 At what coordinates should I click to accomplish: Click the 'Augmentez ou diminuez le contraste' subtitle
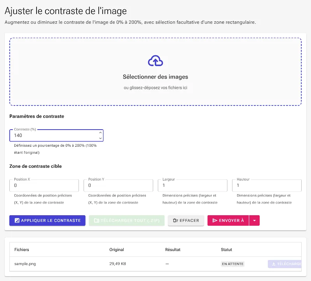coord(130,22)
